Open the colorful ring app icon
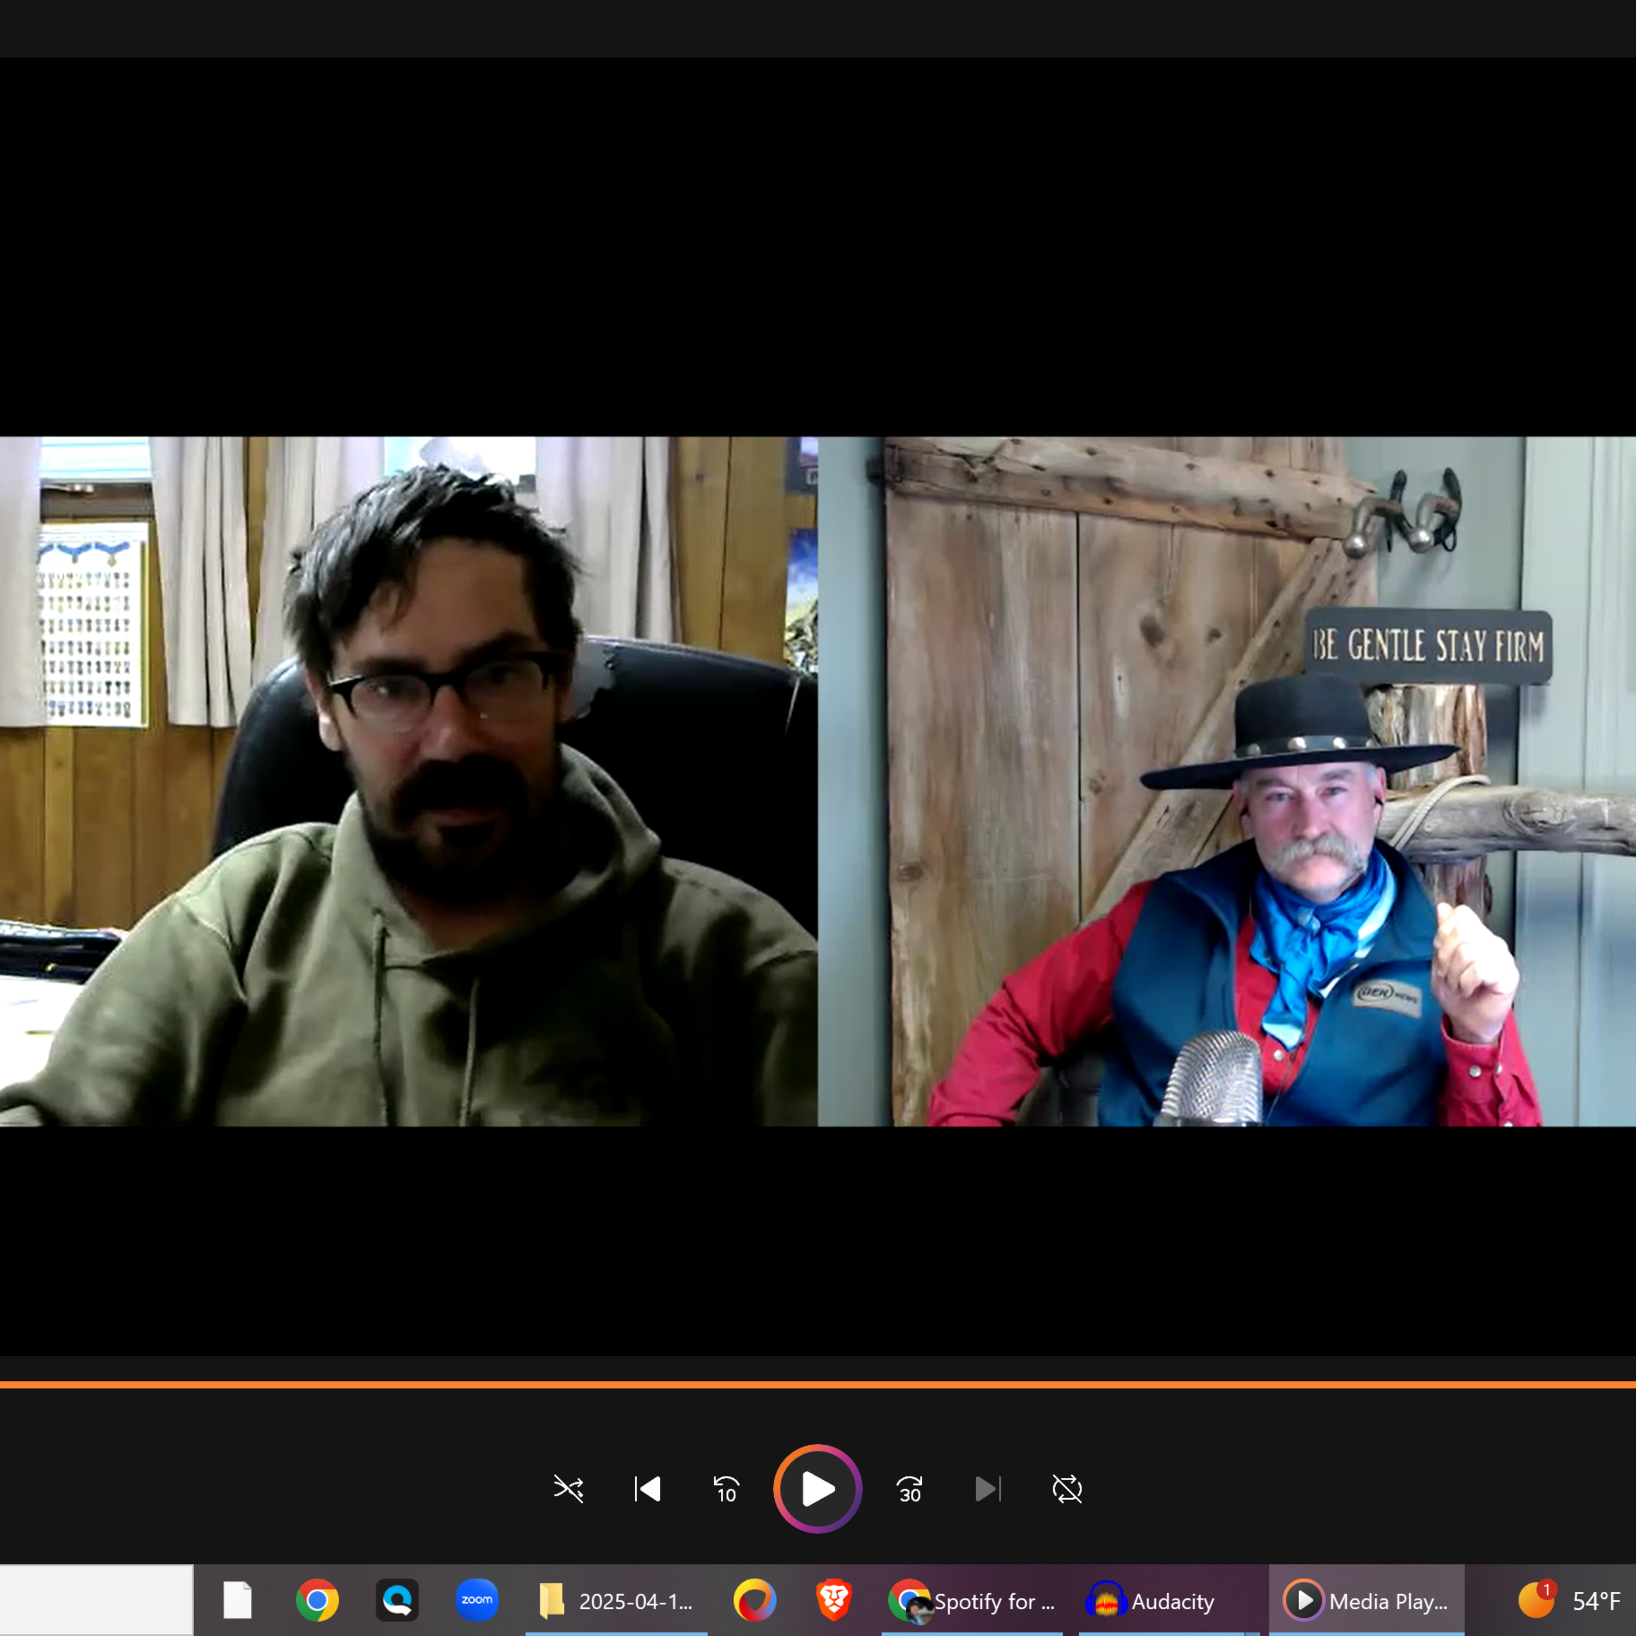This screenshot has width=1636, height=1636. coord(755,1601)
